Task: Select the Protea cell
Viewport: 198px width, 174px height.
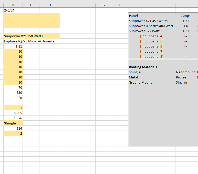Action: 186,77
